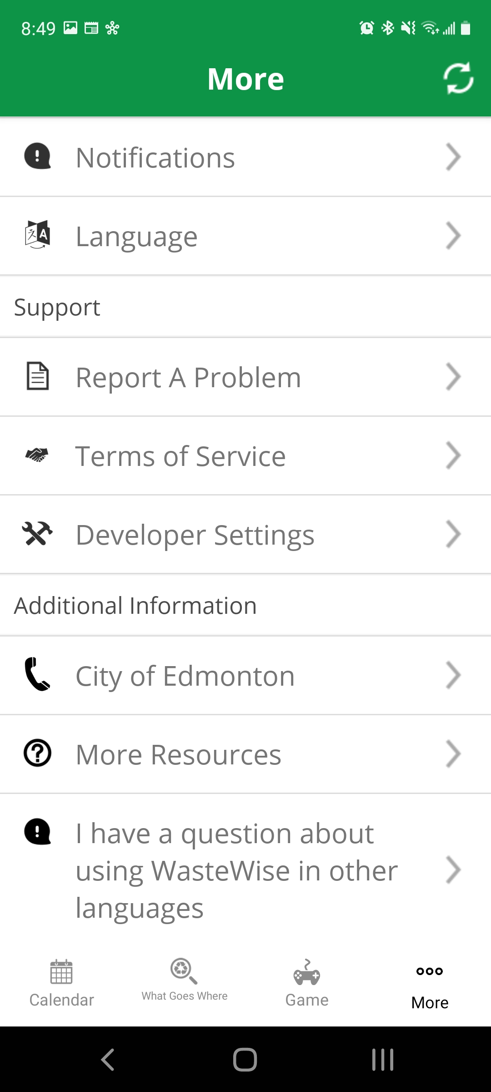Viewport: 491px width, 1092px height.
Task: Tap the More Resources question mark icon
Action: pos(37,753)
